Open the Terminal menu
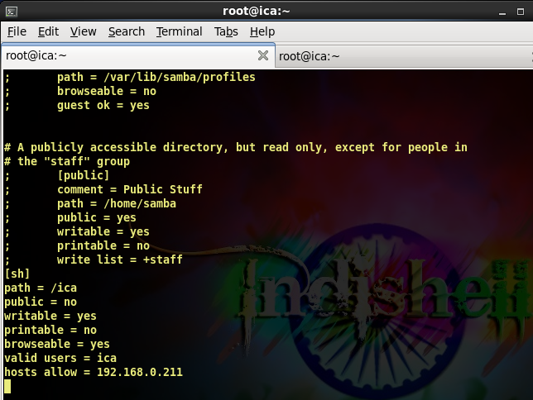Screen dimensions: 533x400 [x=179, y=31]
